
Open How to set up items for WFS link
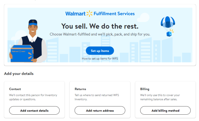pos(100,58)
